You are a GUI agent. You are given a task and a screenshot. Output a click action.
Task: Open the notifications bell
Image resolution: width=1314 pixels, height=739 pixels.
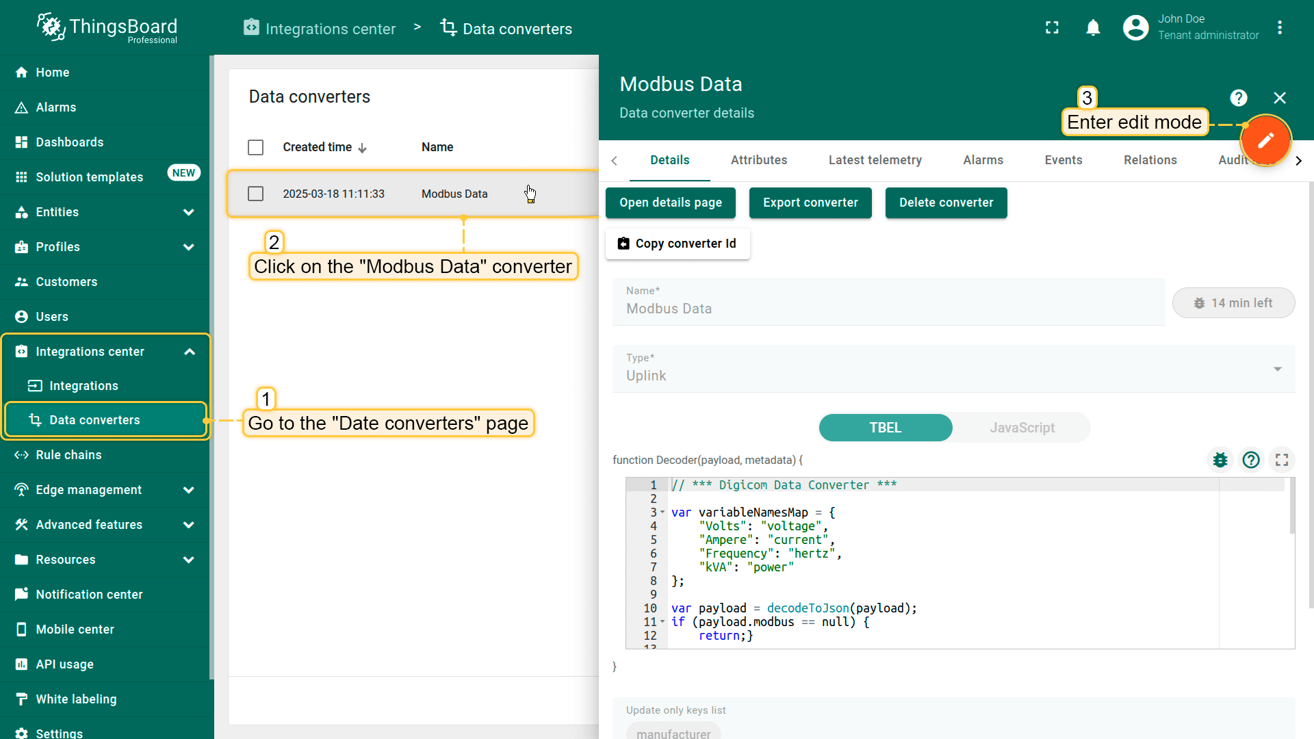pyautogui.click(x=1093, y=27)
